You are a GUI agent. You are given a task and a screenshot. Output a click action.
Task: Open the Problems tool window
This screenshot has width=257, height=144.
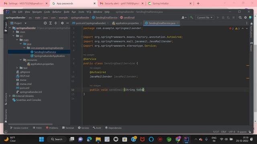tap(52, 128)
